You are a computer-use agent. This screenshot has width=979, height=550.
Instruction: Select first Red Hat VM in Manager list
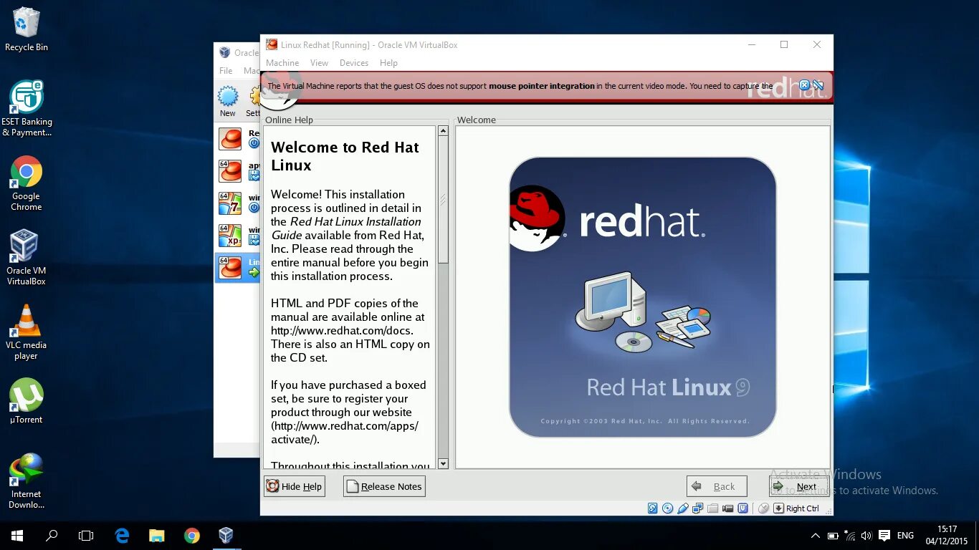coord(238,139)
